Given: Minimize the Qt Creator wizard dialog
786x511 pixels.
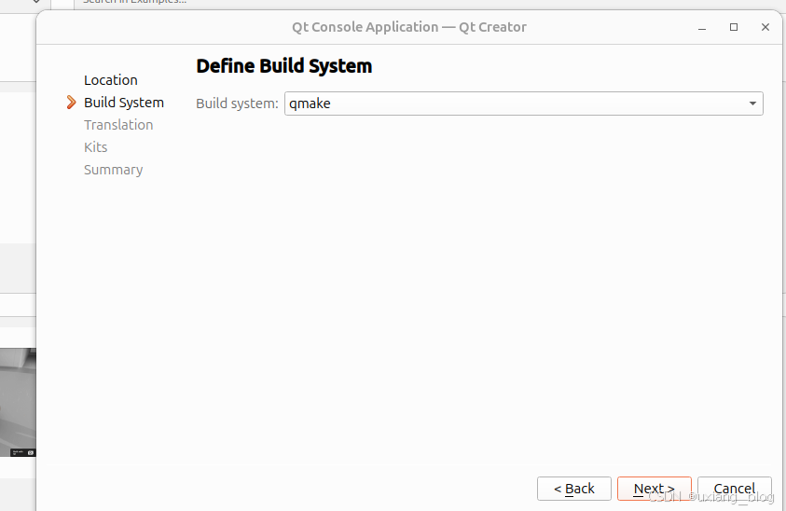Looking at the screenshot, I should [702, 28].
